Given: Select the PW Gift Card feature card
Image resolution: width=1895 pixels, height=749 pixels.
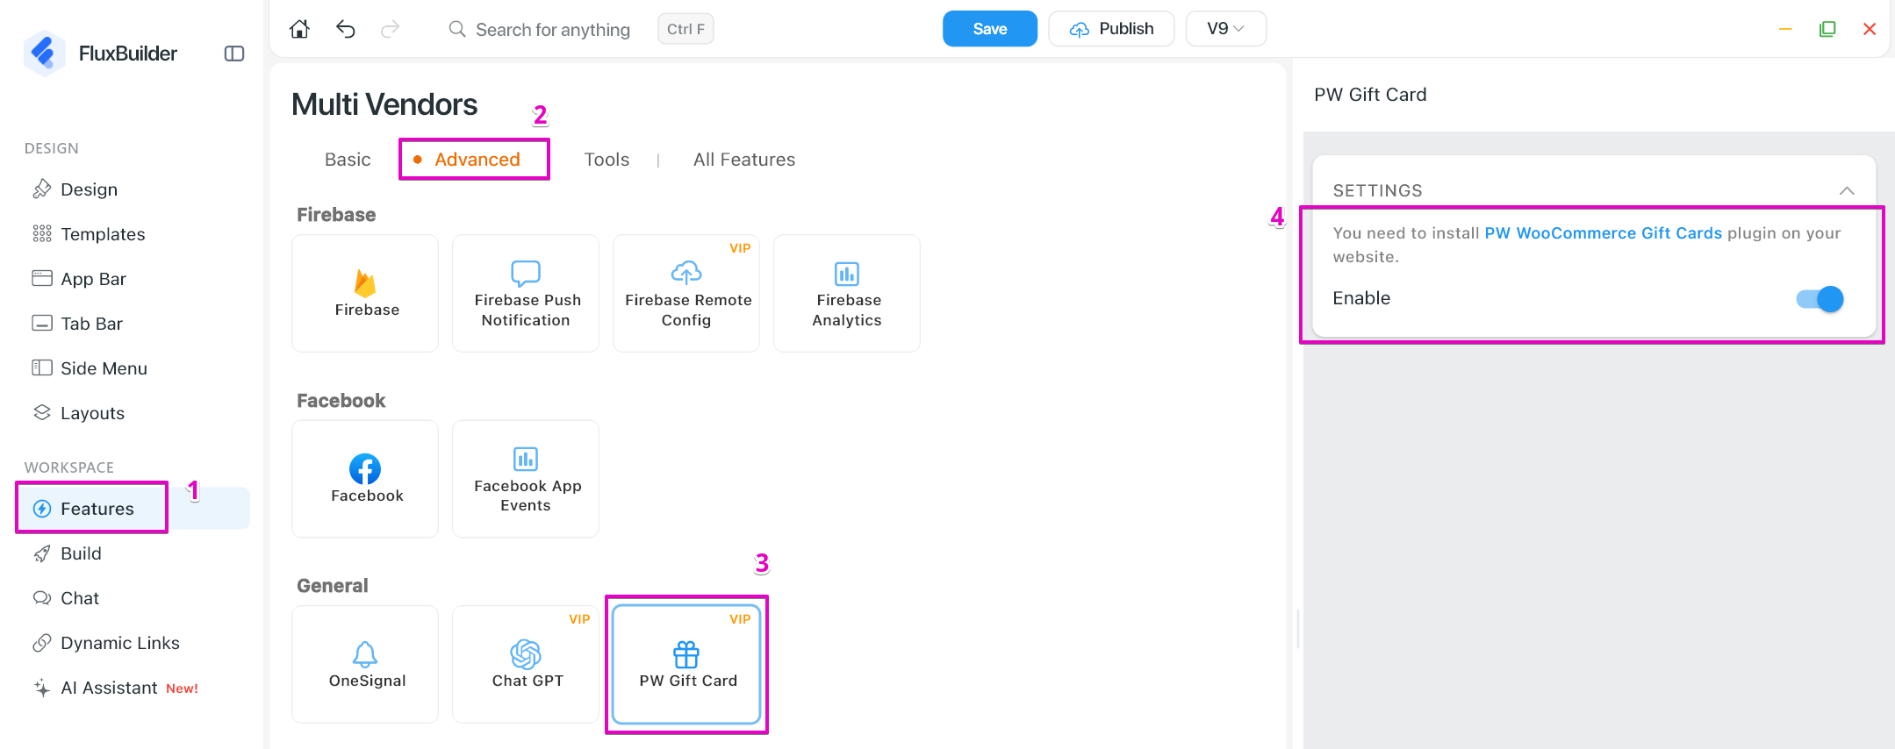Looking at the screenshot, I should pyautogui.click(x=686, y=664).
